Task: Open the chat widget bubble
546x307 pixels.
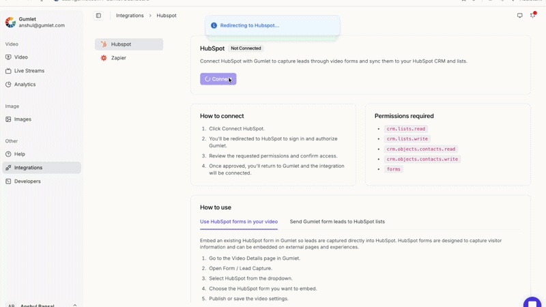Action: coord(532,303)
